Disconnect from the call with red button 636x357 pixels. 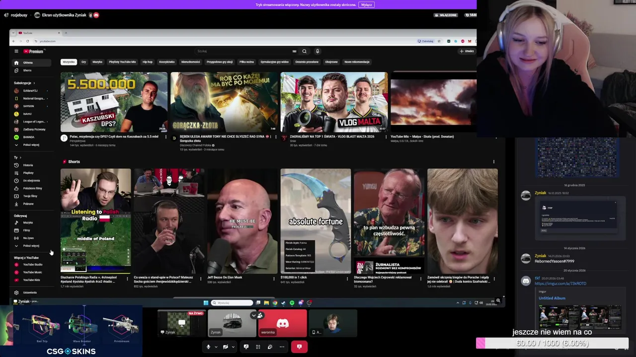click(x=299, y=347)
